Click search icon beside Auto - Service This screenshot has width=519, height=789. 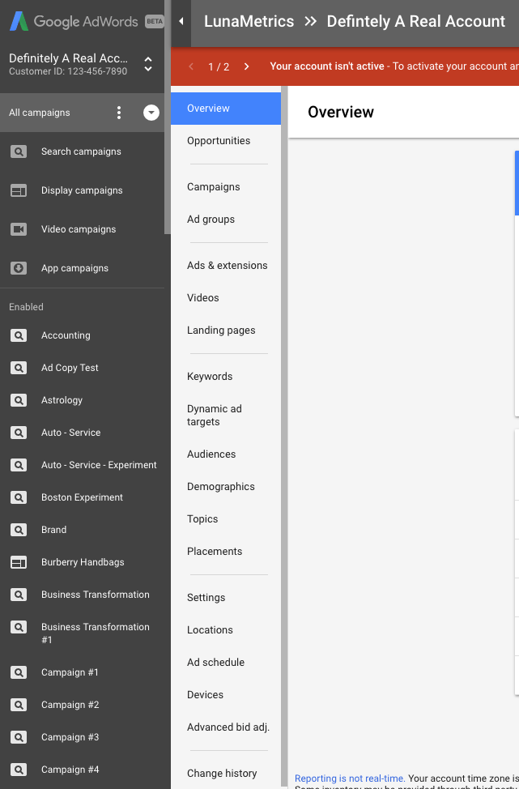[19, 433]
